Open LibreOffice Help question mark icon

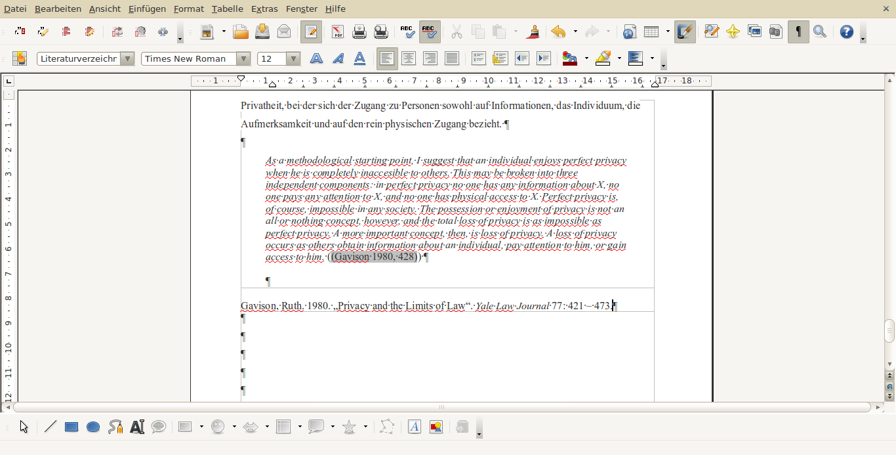(847, 32)
